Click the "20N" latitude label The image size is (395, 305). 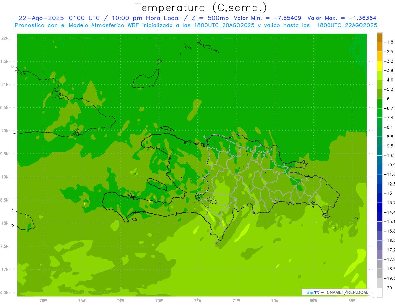6,131
